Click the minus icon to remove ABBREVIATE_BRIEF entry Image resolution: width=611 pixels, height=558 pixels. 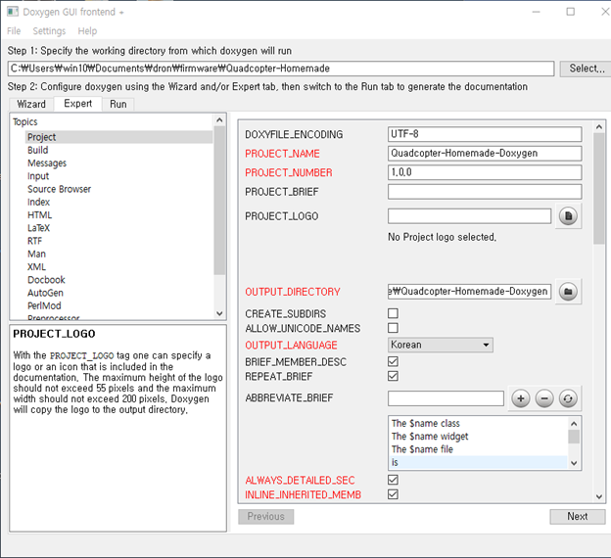tap(544, 398)
